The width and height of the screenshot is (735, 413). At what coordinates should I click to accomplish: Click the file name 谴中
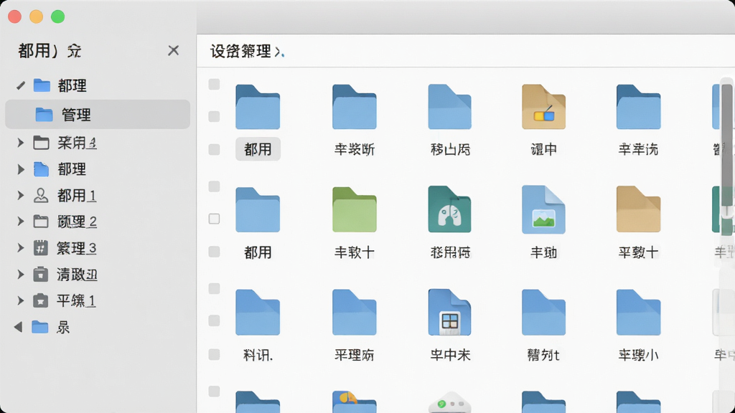pyautogui.click(x=544, y=149)
